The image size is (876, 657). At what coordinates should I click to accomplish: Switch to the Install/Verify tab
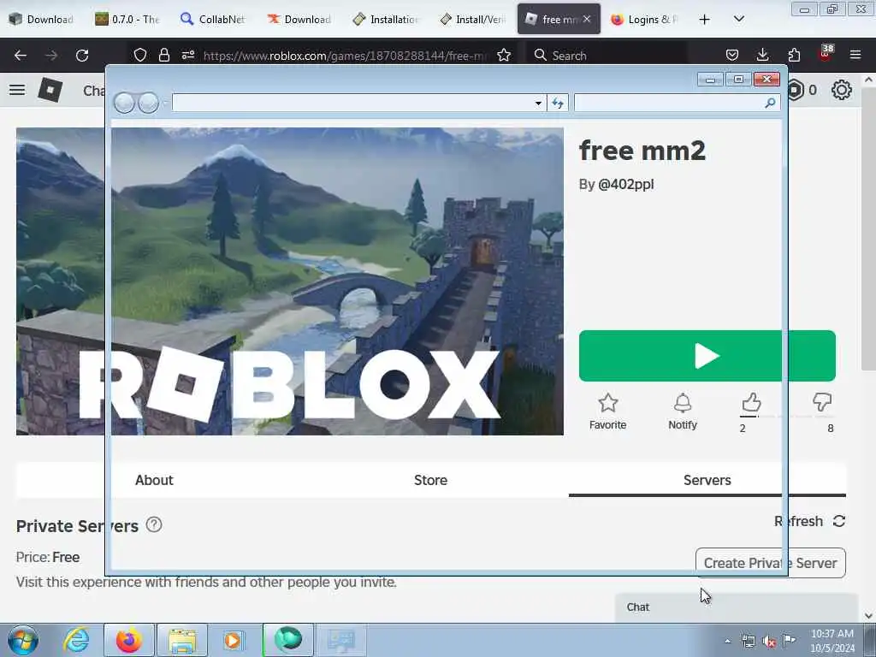tap(472, 19)
